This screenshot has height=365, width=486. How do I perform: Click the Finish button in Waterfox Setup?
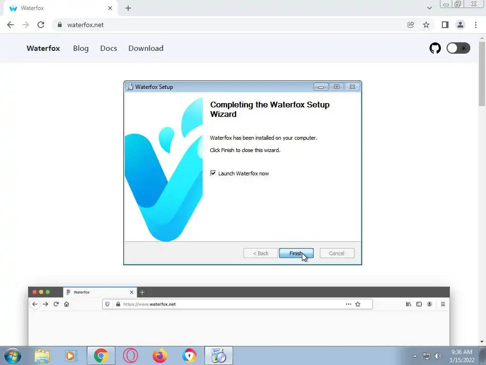coord(296,253)
